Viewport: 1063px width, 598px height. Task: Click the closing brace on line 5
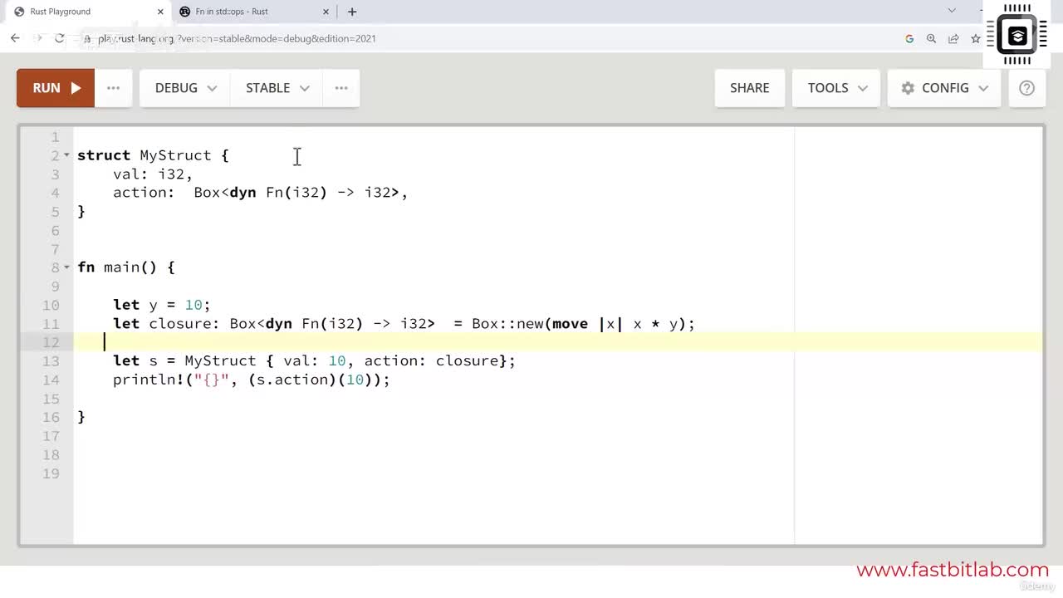(81, 212)
